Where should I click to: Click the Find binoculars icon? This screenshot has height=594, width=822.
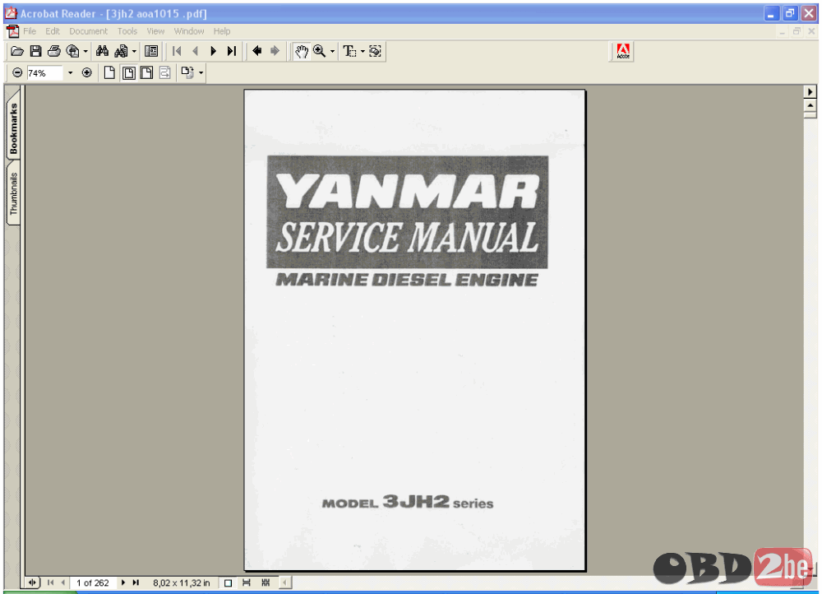point(102,51)
